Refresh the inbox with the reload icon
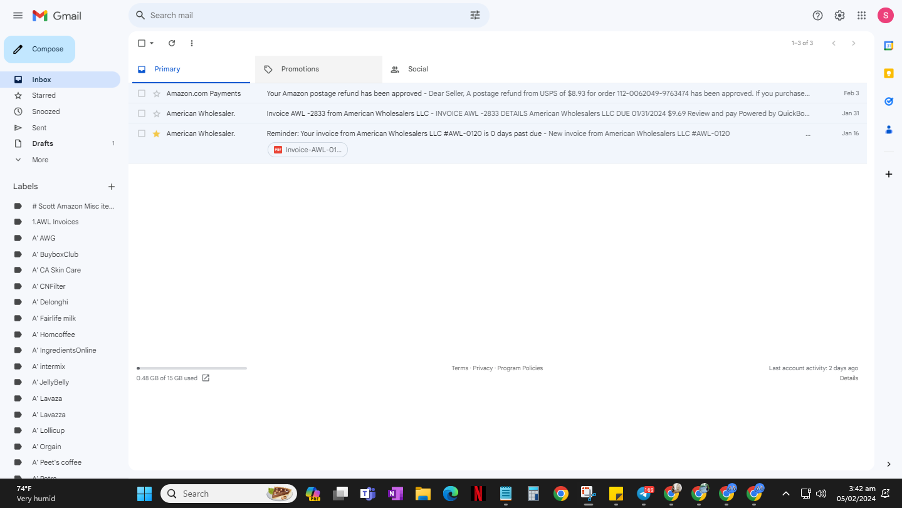 pyautogui.click(x=172, y=43)
